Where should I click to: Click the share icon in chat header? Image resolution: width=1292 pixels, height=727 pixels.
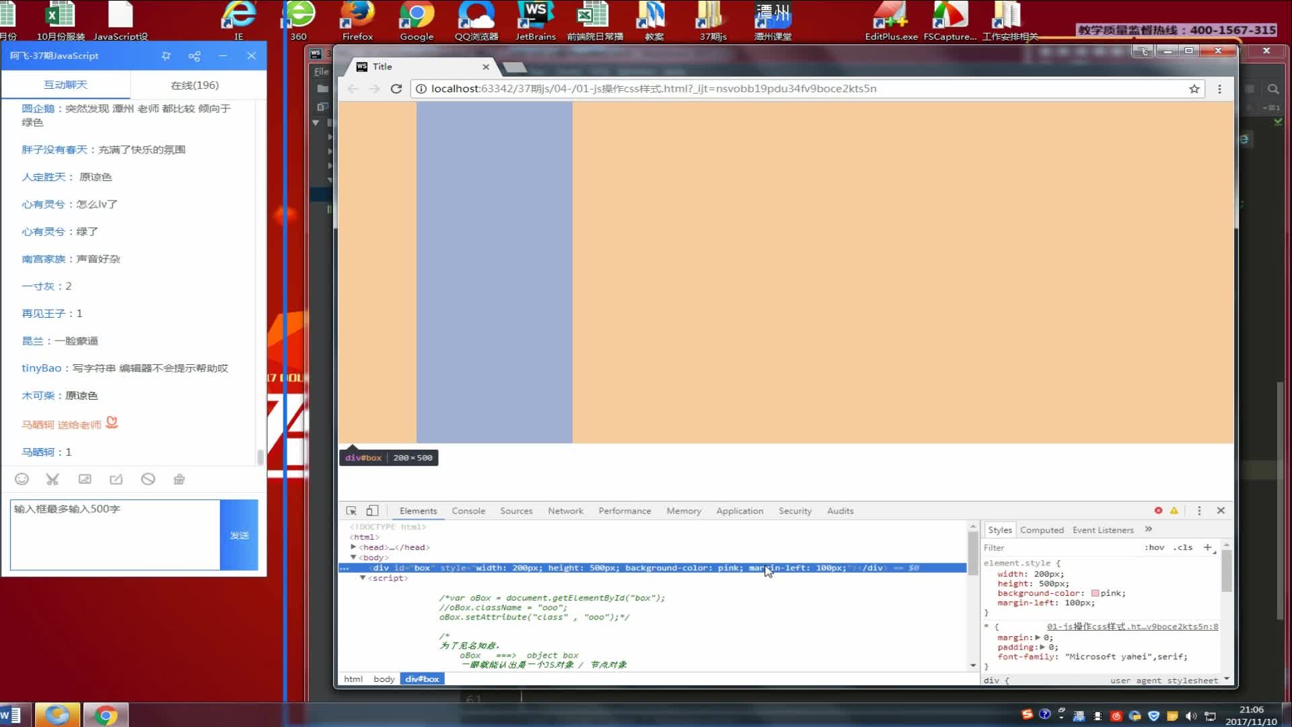pyautogui.click(x=194, y=56)
